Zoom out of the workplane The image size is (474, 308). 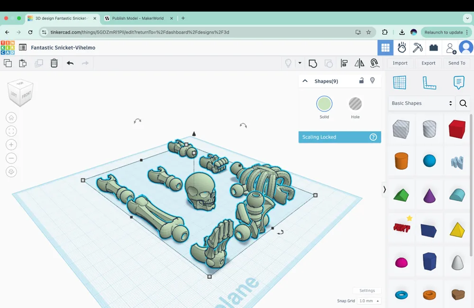click(x=11, y=158)
